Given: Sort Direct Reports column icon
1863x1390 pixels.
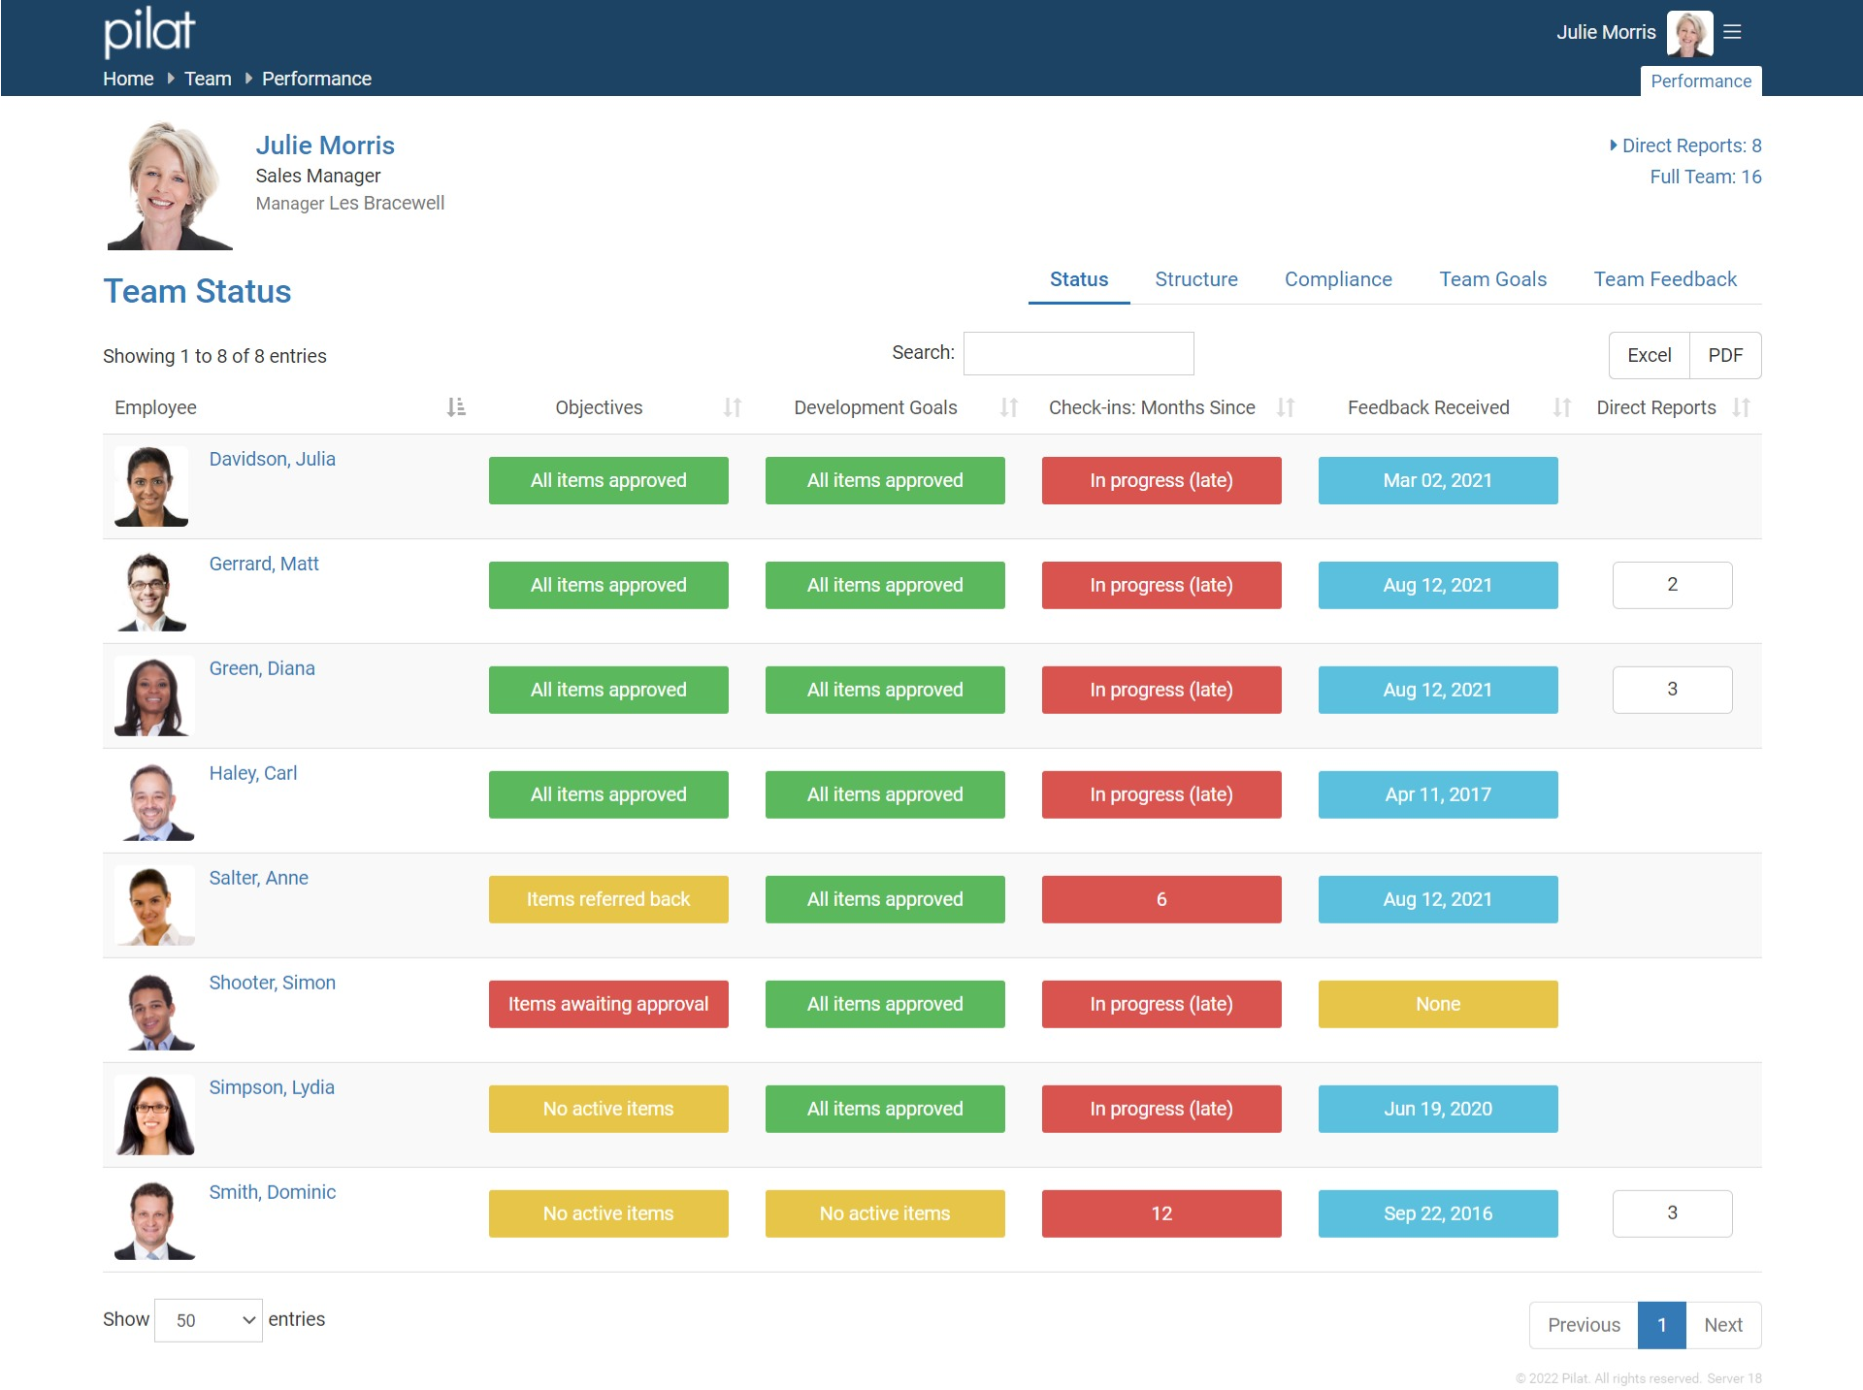Looking at the screenshot, I should (1742, 407).
